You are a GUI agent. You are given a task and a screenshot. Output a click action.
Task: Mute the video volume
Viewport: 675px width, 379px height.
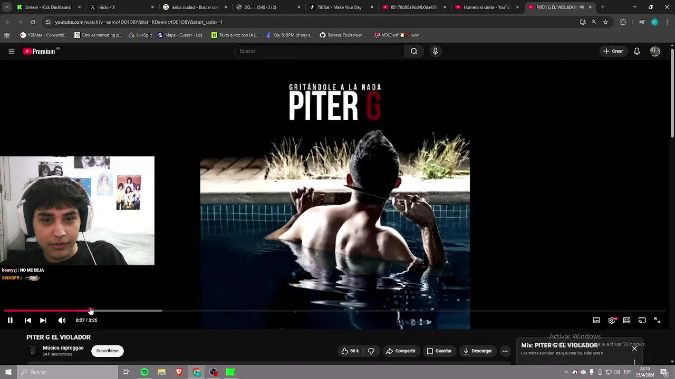(x=62, y=320)
